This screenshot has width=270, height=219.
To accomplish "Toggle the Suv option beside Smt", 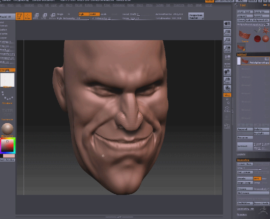I will (265, 179).
